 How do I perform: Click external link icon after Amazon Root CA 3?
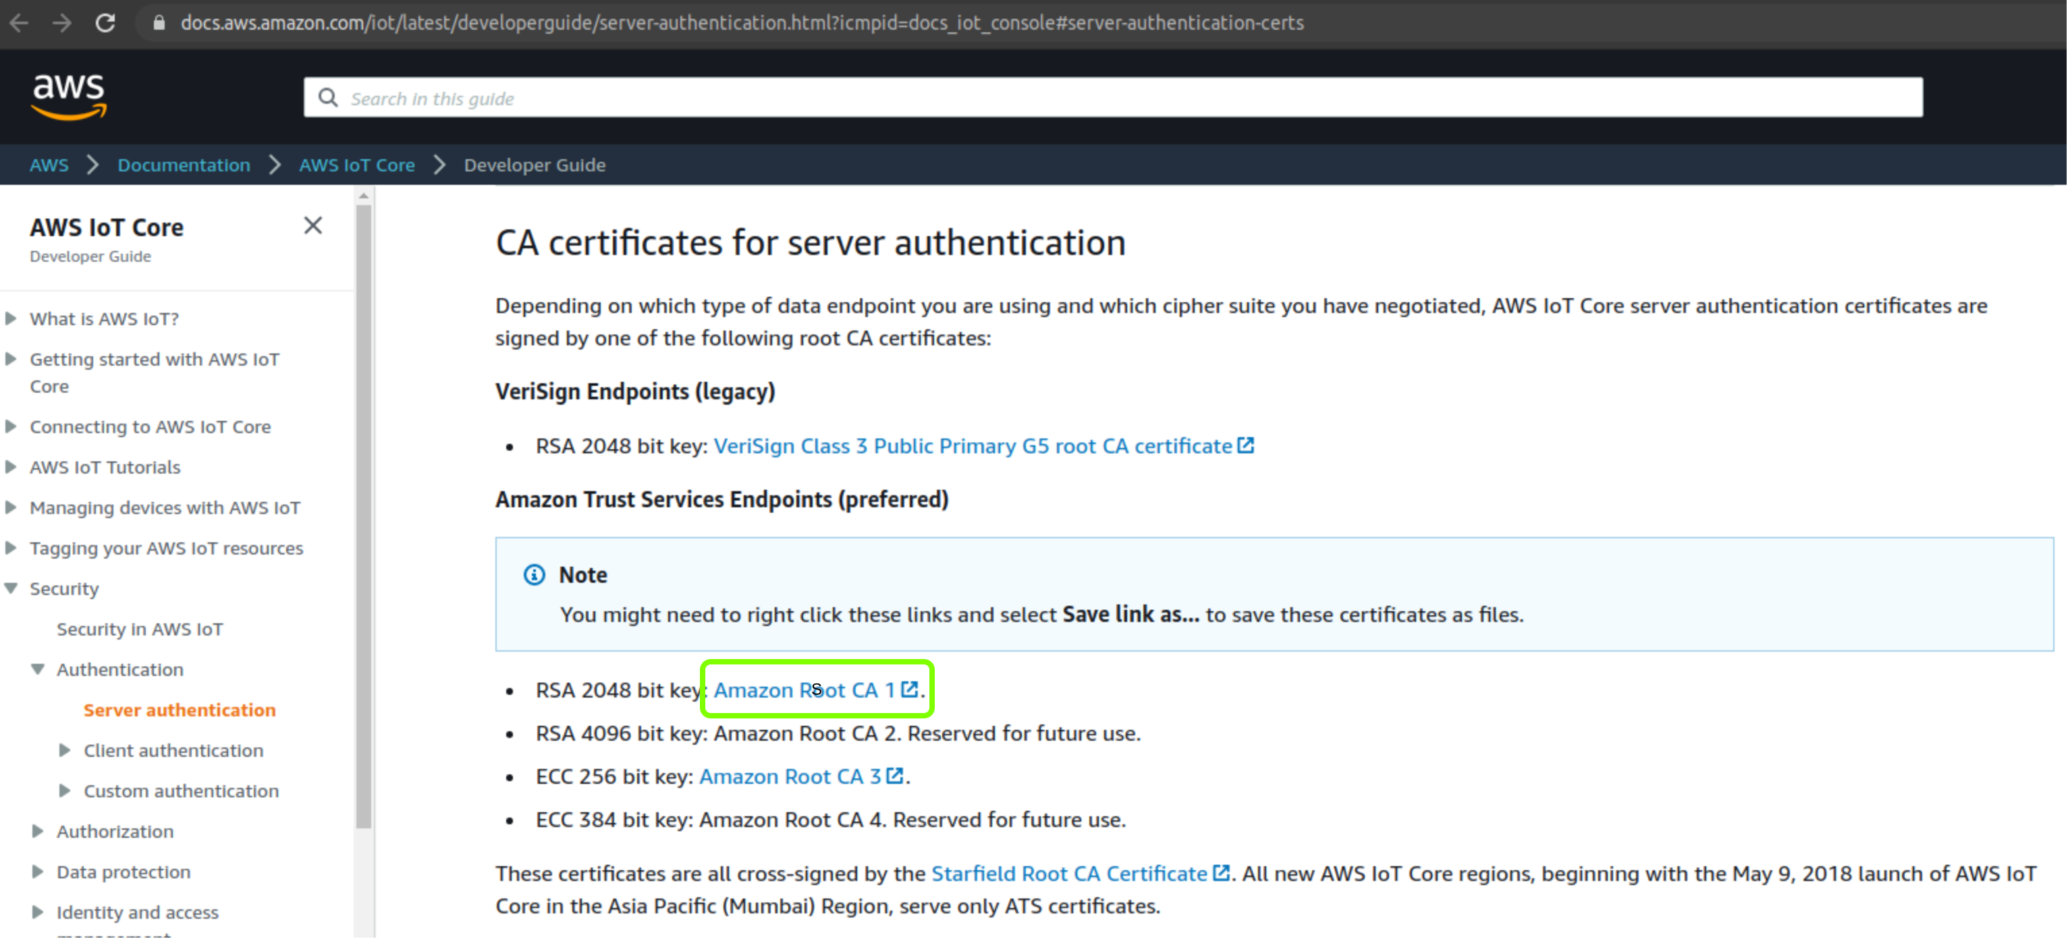click(894, 775)
